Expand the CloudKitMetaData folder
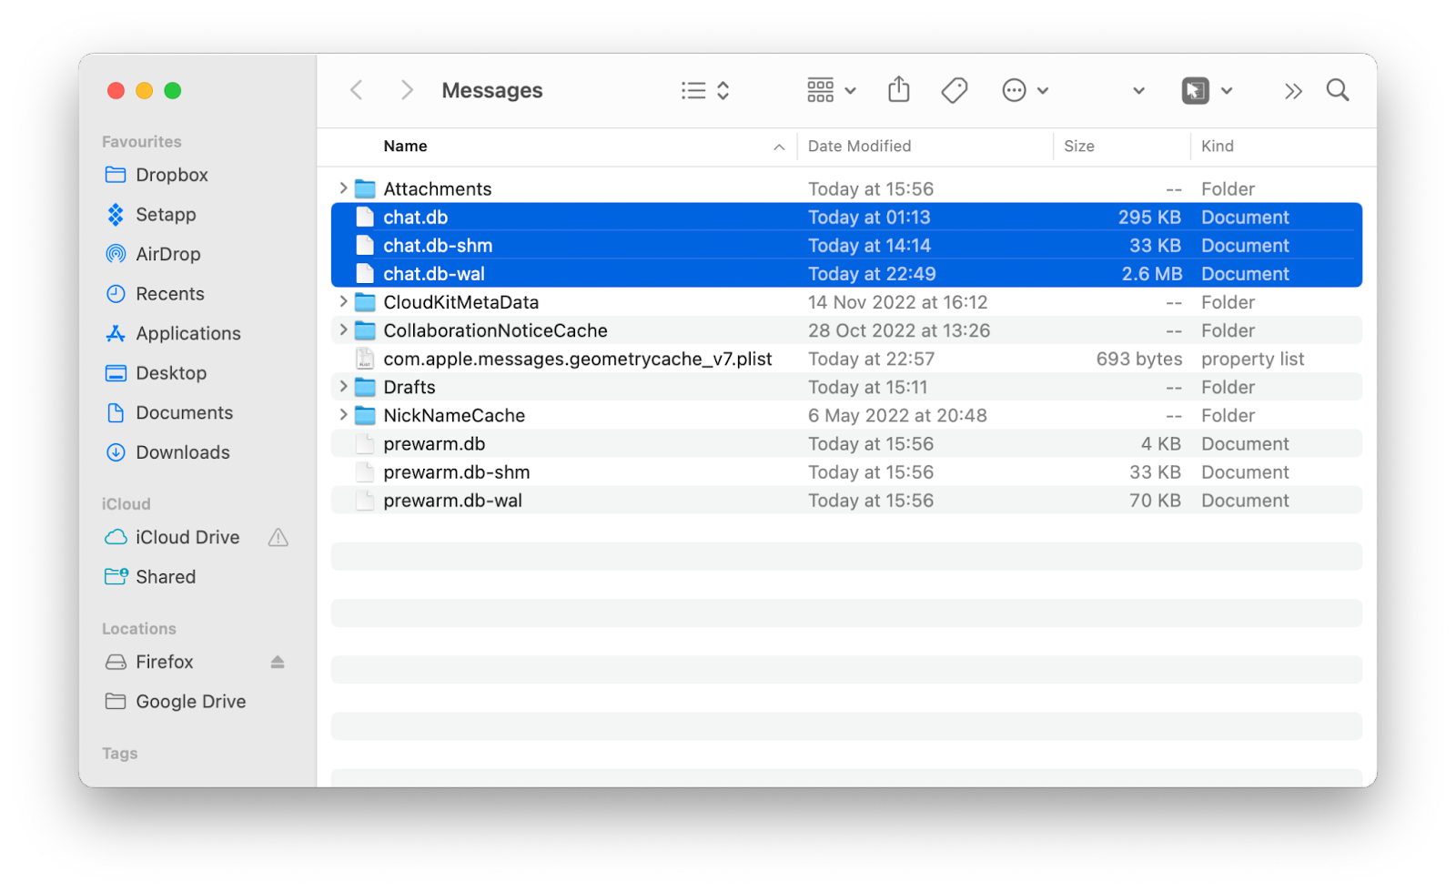Image resolution: width=1456 pixels, height=892 pixels. 342,301
